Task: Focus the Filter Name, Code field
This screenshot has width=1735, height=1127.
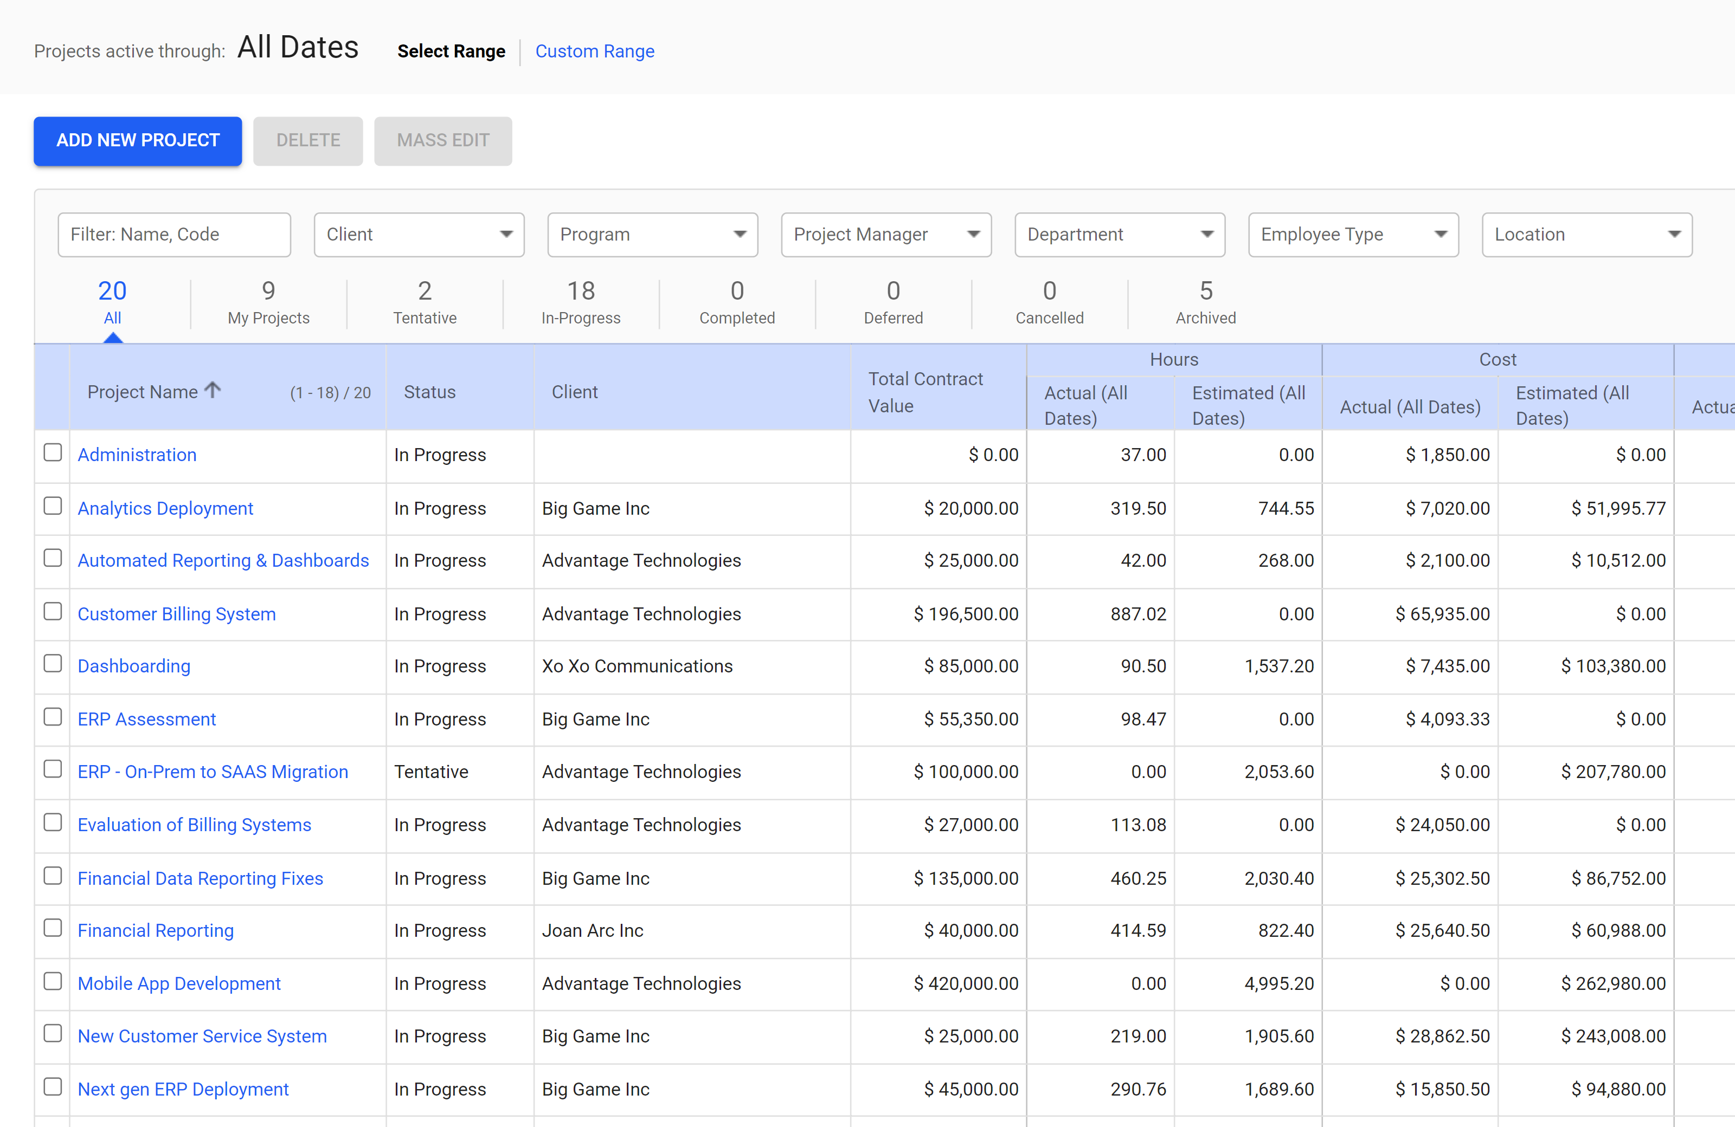Action: (x=174, y=235)
